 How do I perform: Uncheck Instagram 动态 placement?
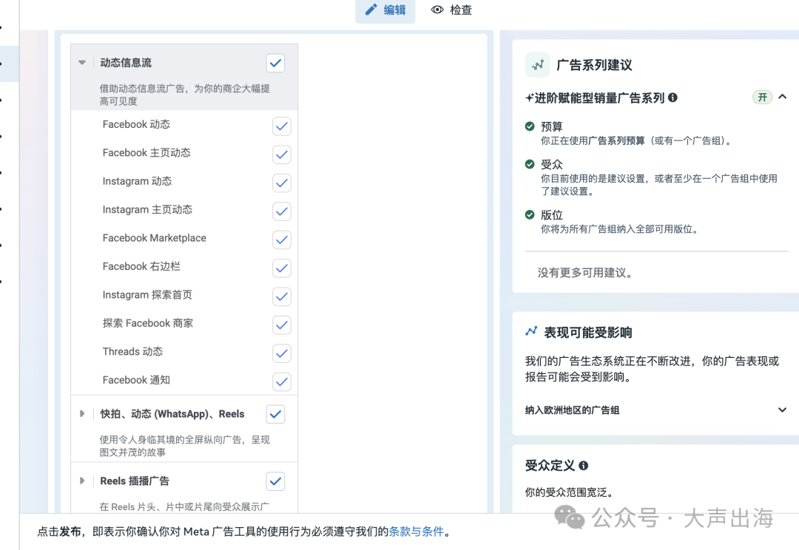[x=282, y=183]
